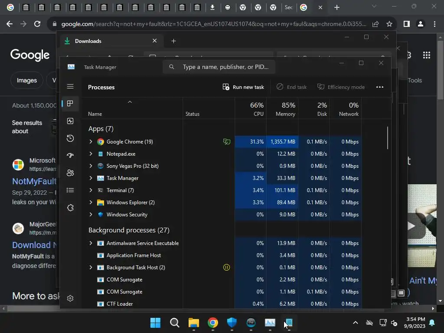Click the share icon in Chrome address bar
The height and width of the screenshot is (333, 444).
[x=375, y=24]
